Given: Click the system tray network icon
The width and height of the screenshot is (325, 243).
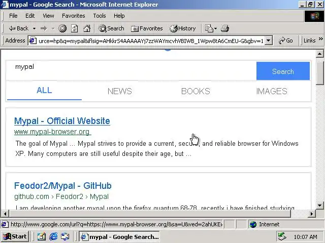Looking at the screenshot, I should [282, 236].
